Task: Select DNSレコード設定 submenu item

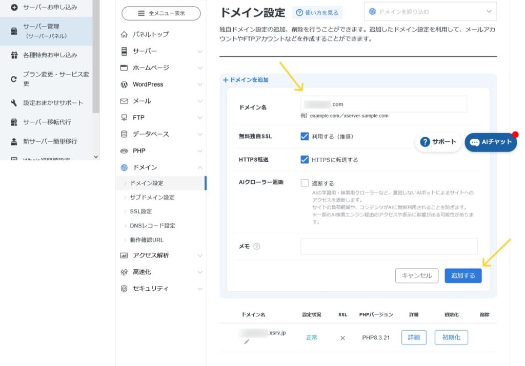Action: 152,226
